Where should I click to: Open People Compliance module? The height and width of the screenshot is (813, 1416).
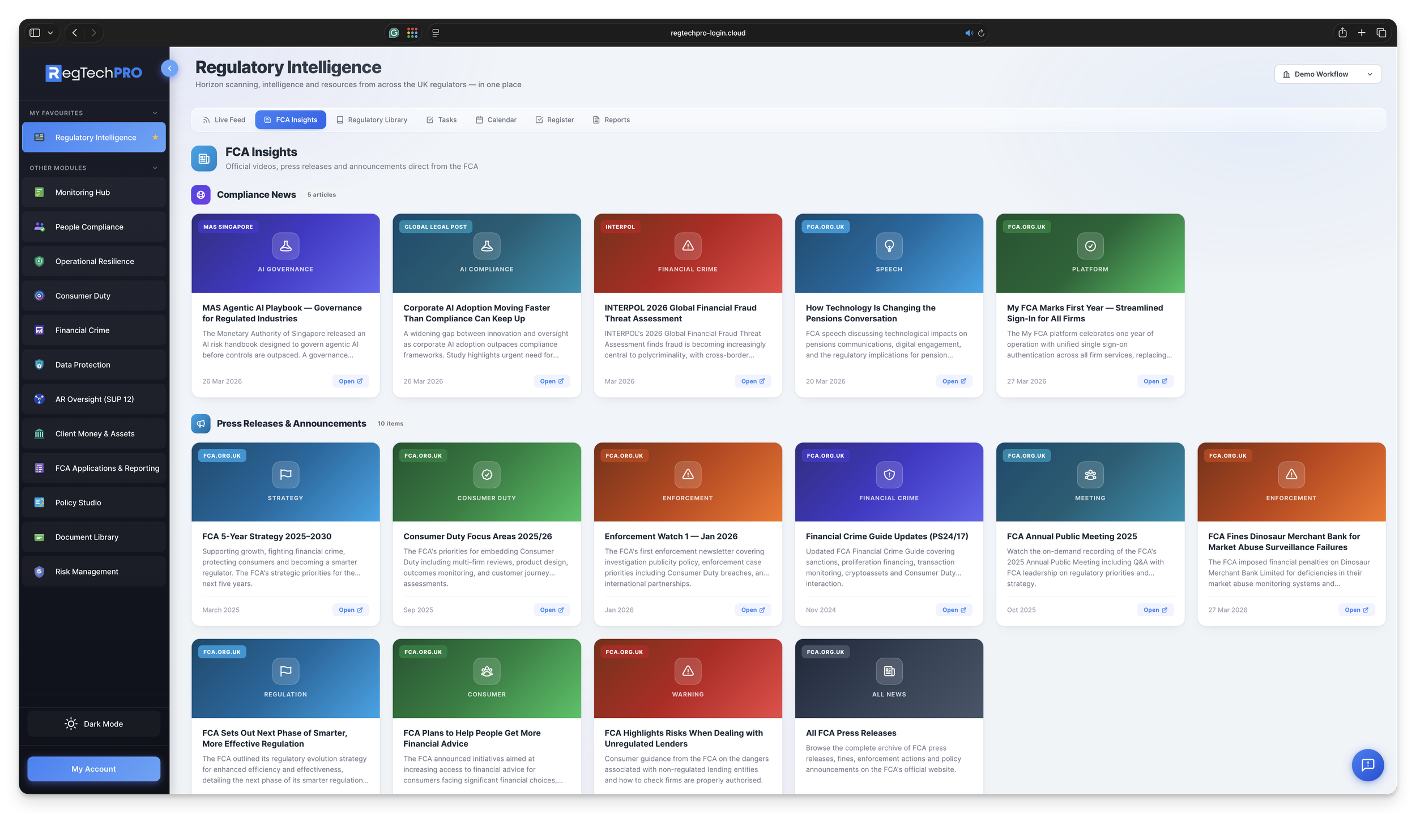(93, 227)
